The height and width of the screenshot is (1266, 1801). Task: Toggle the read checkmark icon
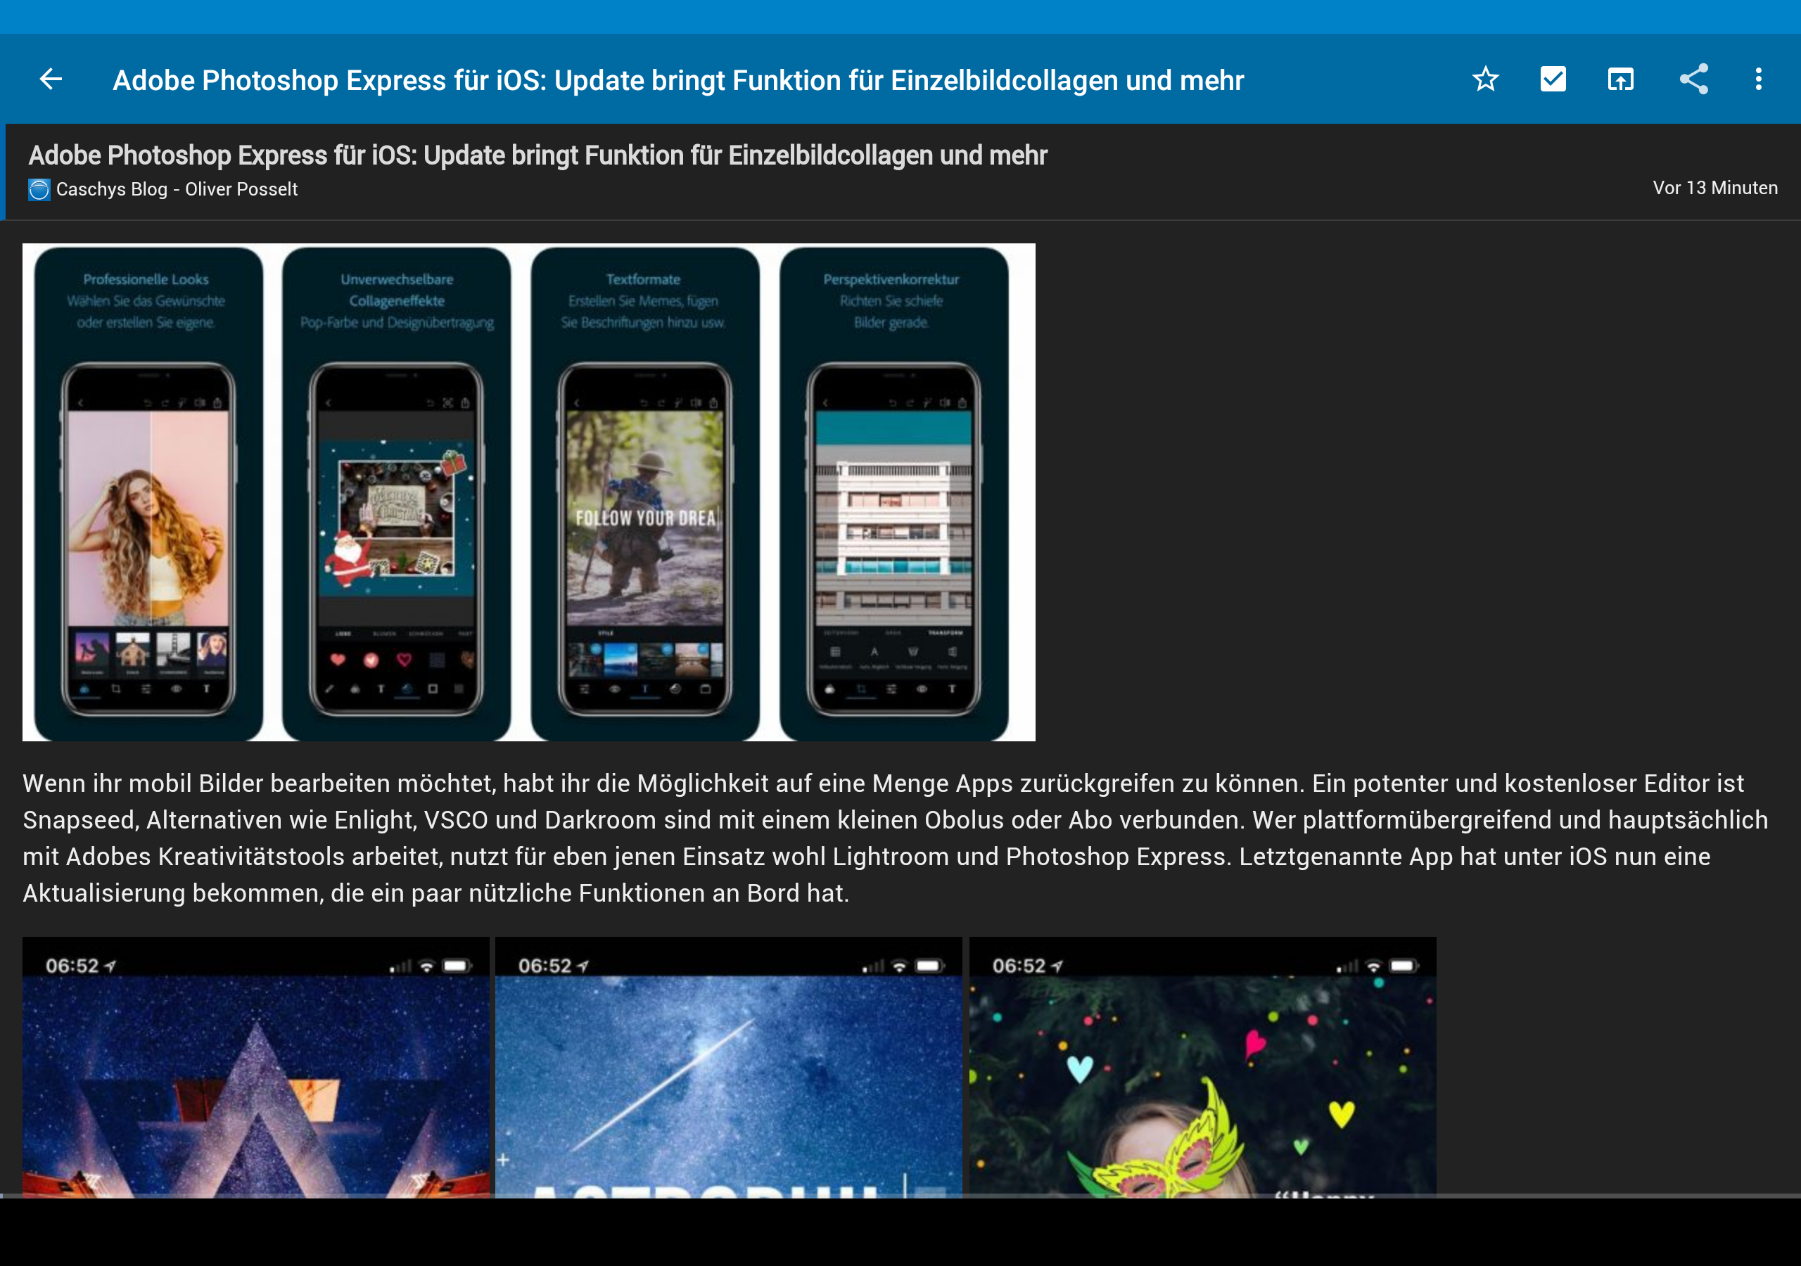coord(1553,79)
